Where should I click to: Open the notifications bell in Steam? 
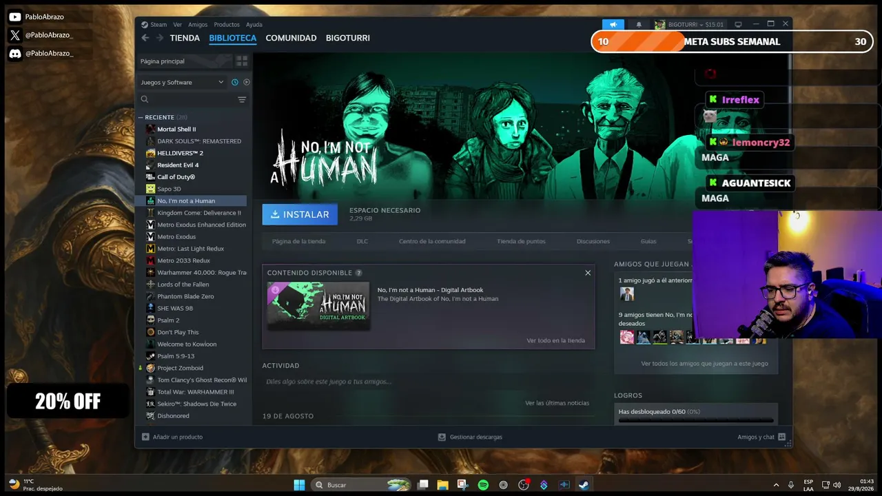click(x=639, y=25)
